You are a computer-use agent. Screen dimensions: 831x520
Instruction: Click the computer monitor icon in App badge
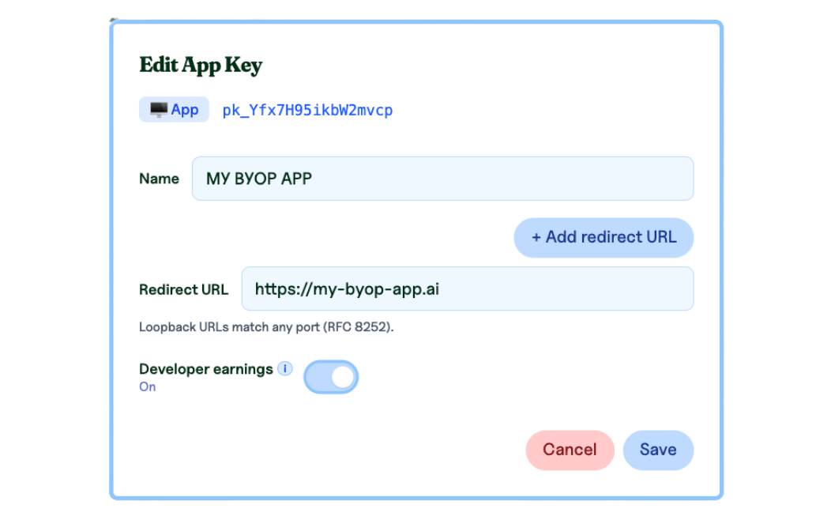click(159, 110)
